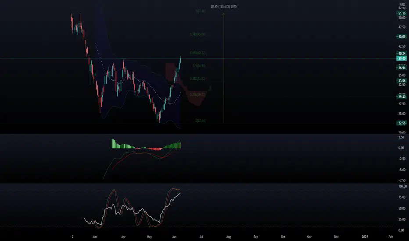Screen dimensions: 409x241
Task: Click the 42.50 price scale value
Action: pyautogui.click(x=402, y=46)
